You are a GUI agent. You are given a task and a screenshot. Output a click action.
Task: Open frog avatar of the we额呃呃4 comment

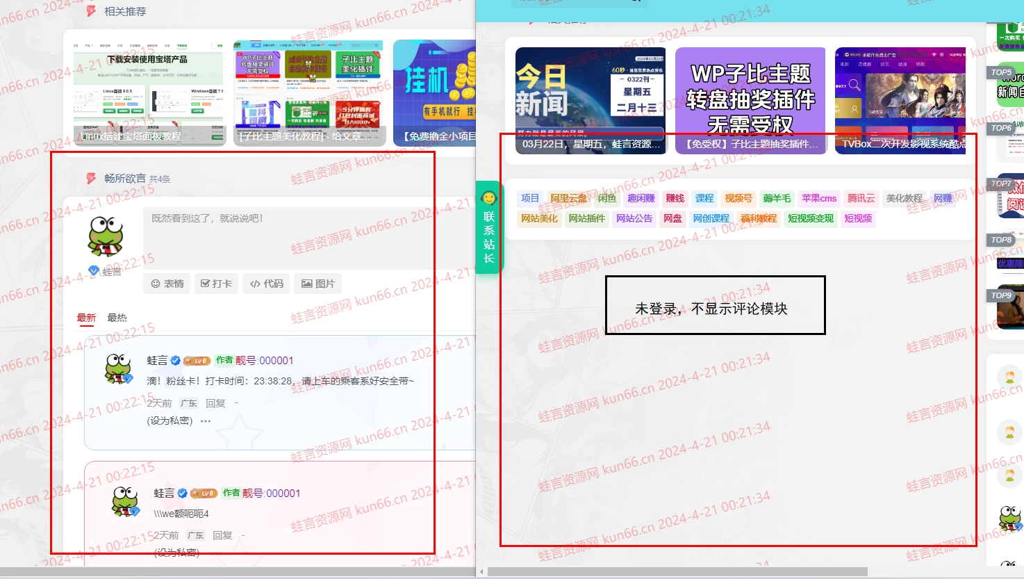(x=125, y=501)
